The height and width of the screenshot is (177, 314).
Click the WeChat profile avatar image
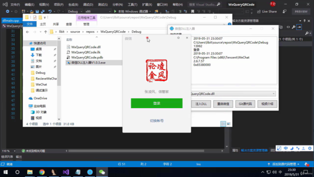point(157,71)
